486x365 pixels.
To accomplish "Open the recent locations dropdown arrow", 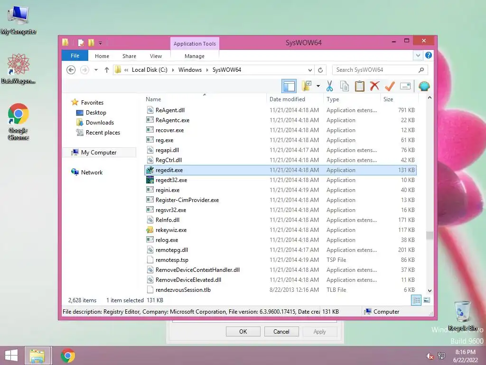I will tap(96, 70).
